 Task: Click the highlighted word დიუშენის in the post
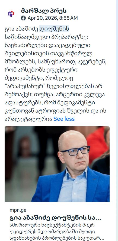[x=54, y=29]
